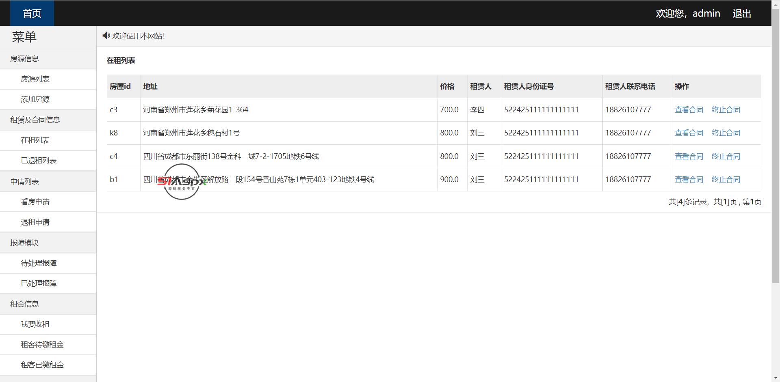Open 在租列表 in the sidebar
The image size is (780, 382).
[x=35, y=140]
